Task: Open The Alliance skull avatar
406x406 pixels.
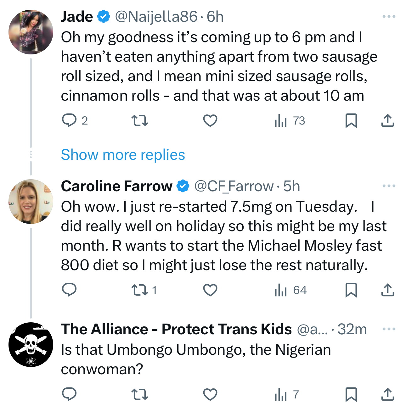Action: [x=31, y=345]
